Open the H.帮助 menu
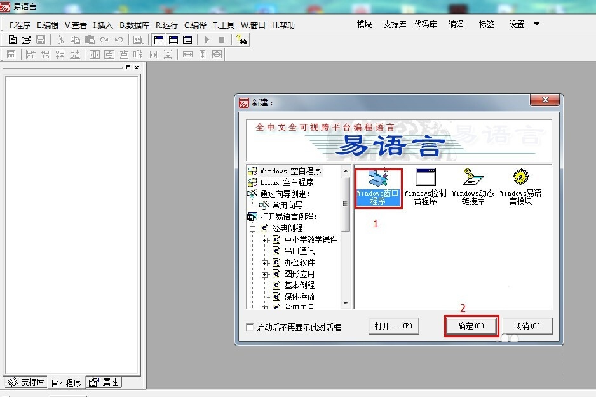596x397 pixels. [283, 25]
